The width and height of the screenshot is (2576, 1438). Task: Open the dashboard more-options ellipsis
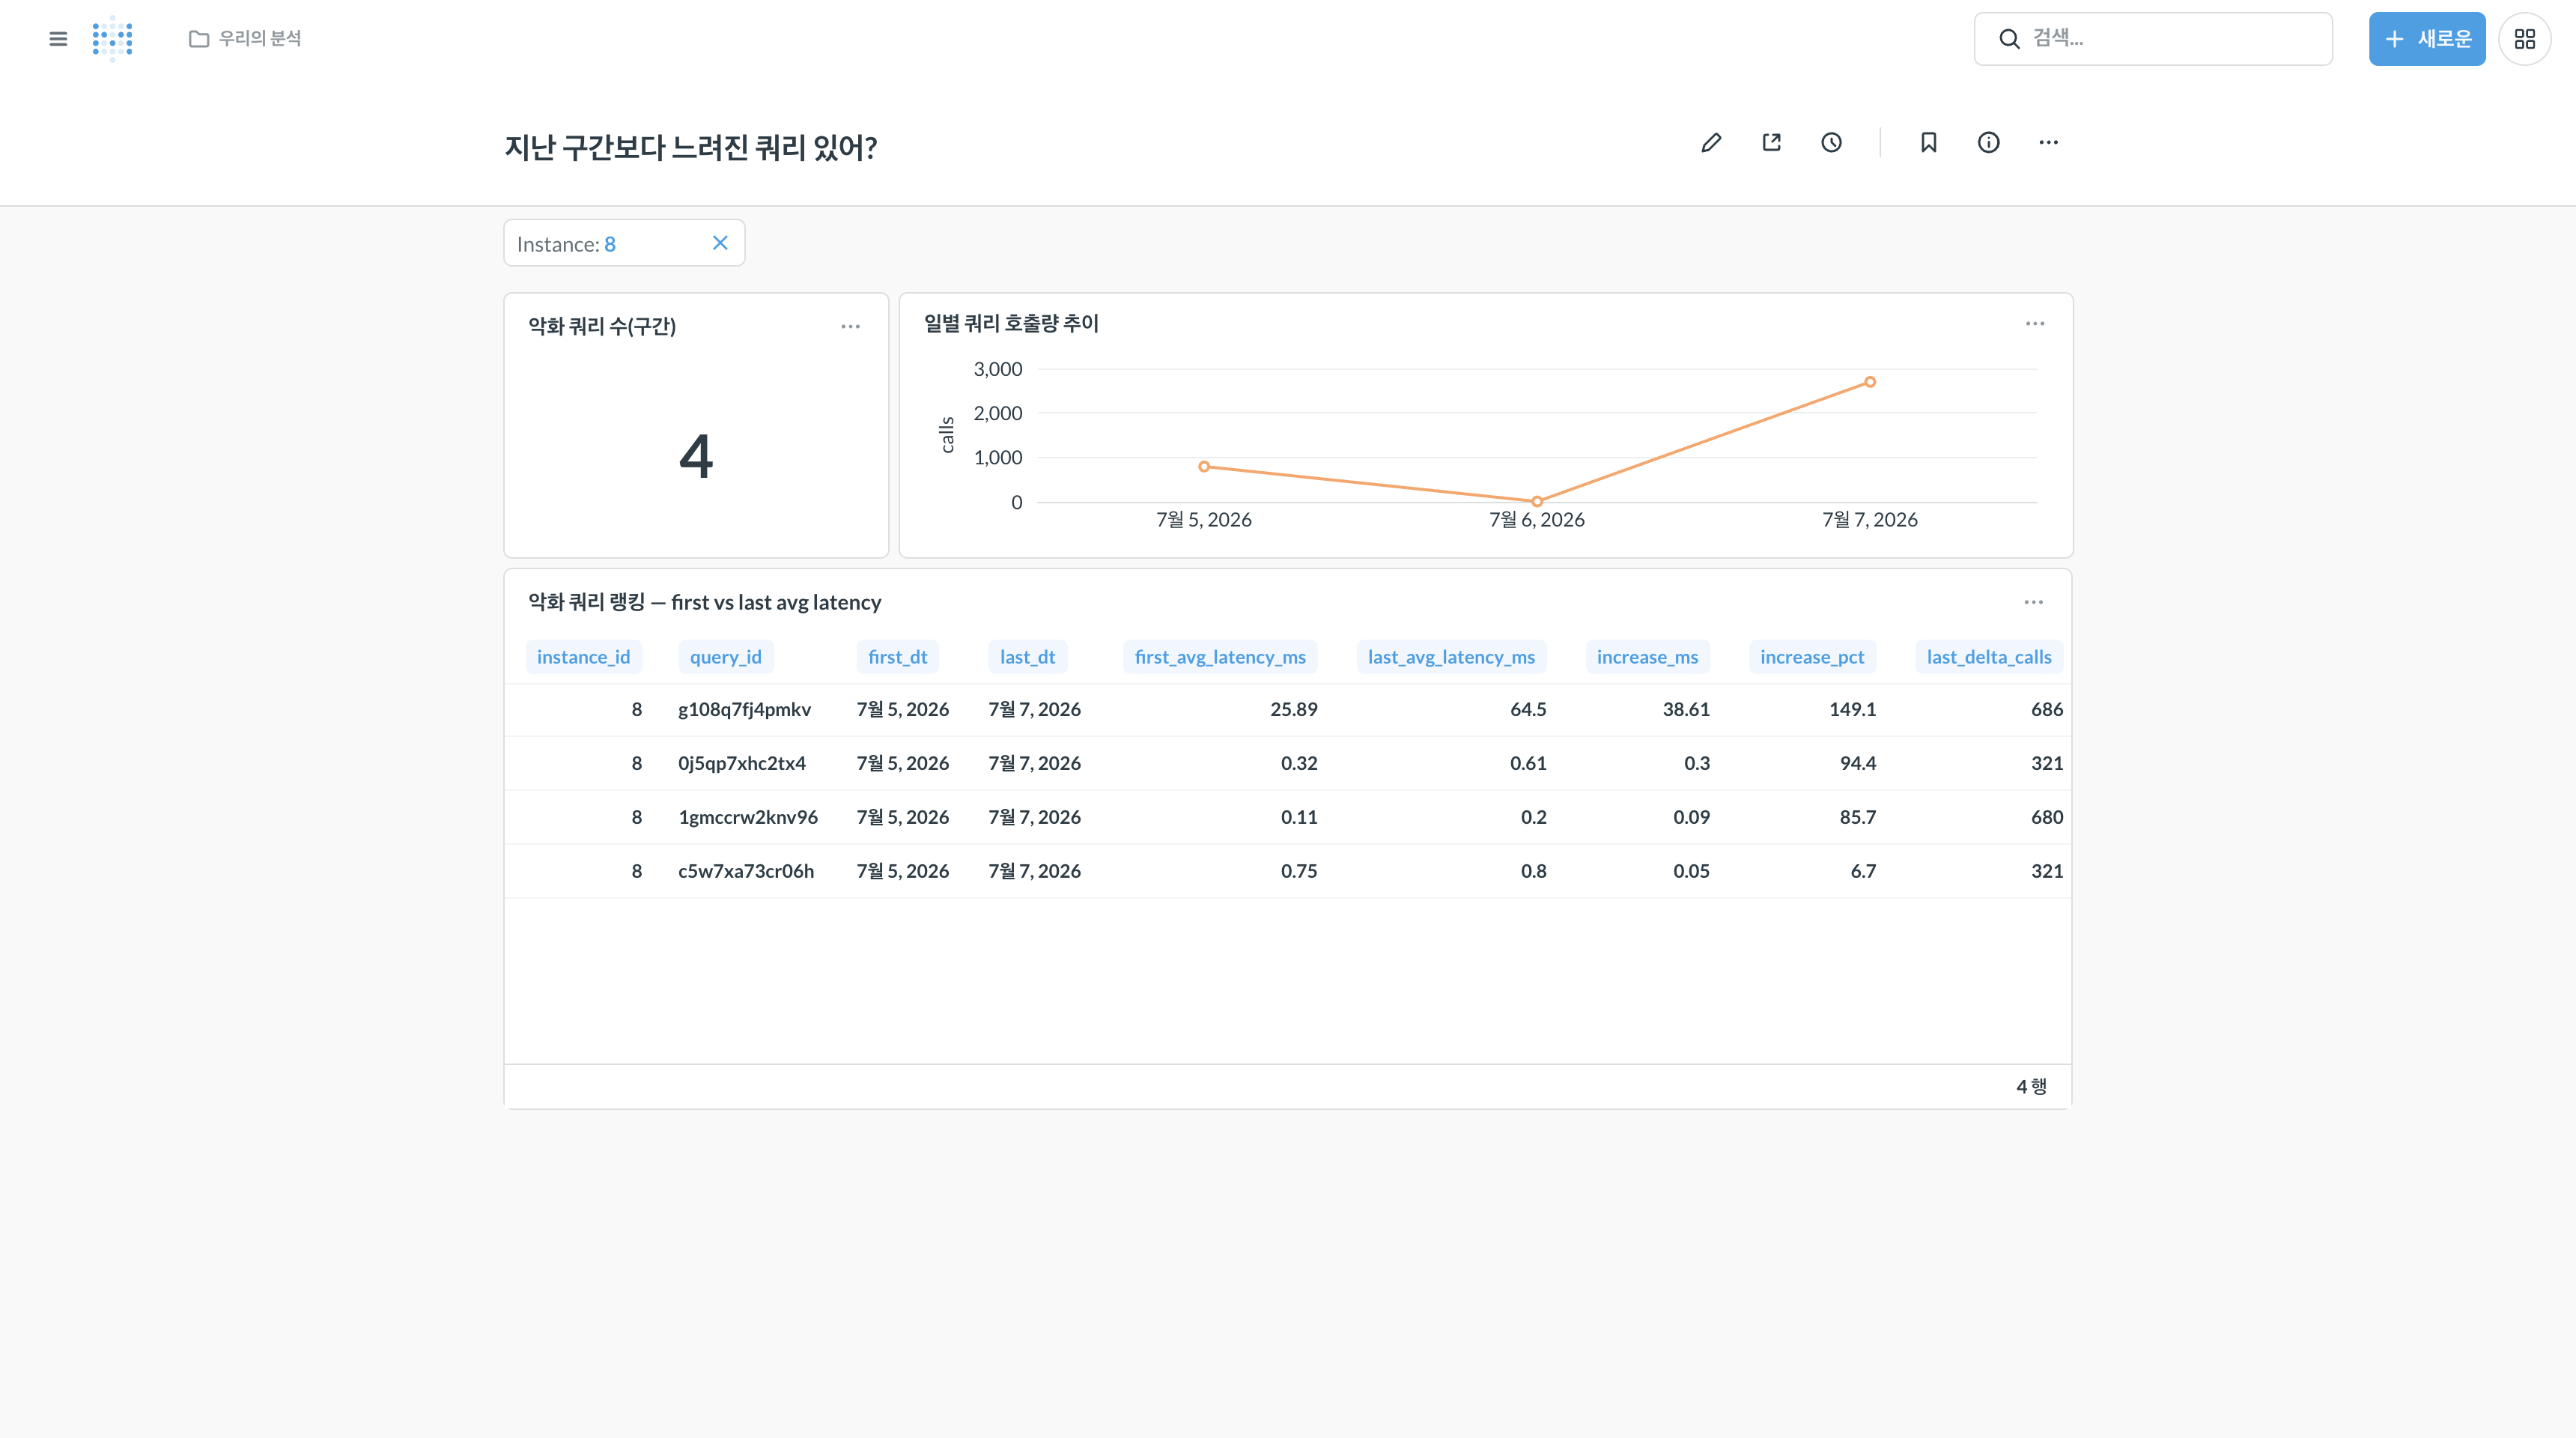pos(2048,143)
